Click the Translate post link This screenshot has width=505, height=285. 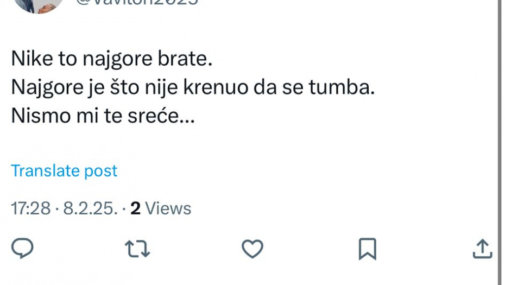64,170
